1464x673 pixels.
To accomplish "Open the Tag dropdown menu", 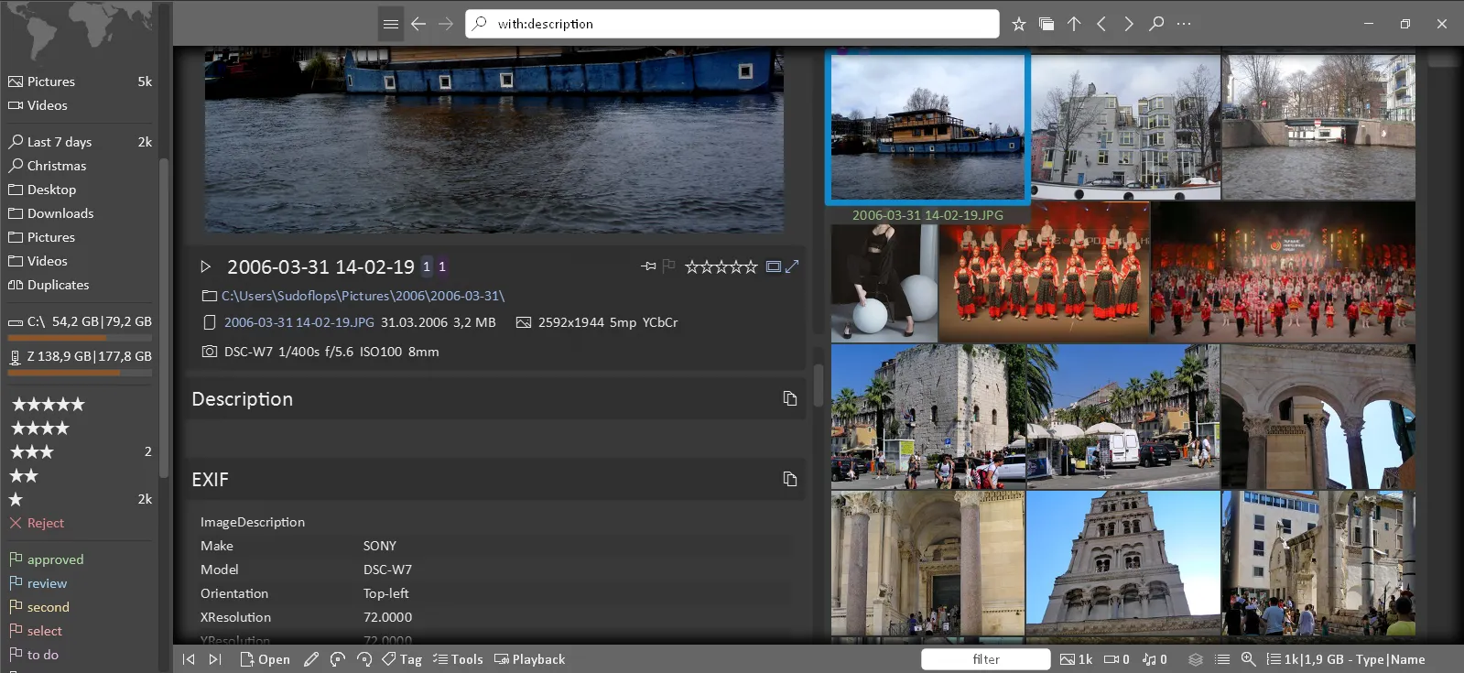I will pyautogui.click(x=402, y=659).
